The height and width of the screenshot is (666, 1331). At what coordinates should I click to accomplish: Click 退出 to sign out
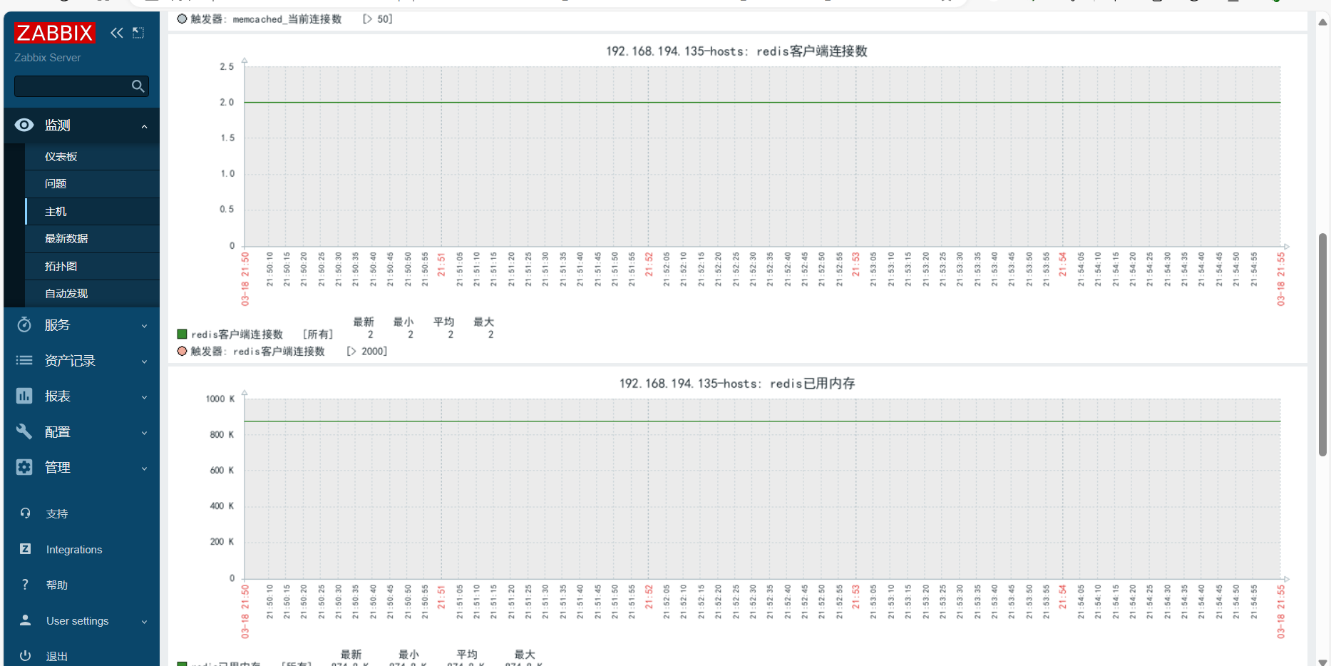pyautogui.click(x=57, y=656)
